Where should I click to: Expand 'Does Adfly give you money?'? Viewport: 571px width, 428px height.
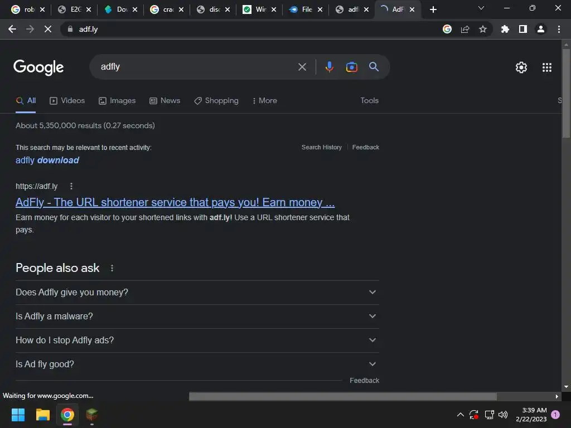point(197,292)
